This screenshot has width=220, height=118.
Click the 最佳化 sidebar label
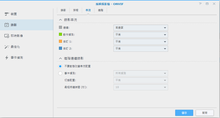coord(15,47)
